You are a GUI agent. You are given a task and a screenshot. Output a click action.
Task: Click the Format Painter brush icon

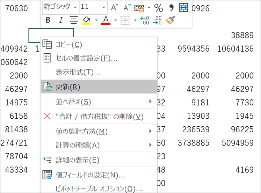[x=170, y=20]
